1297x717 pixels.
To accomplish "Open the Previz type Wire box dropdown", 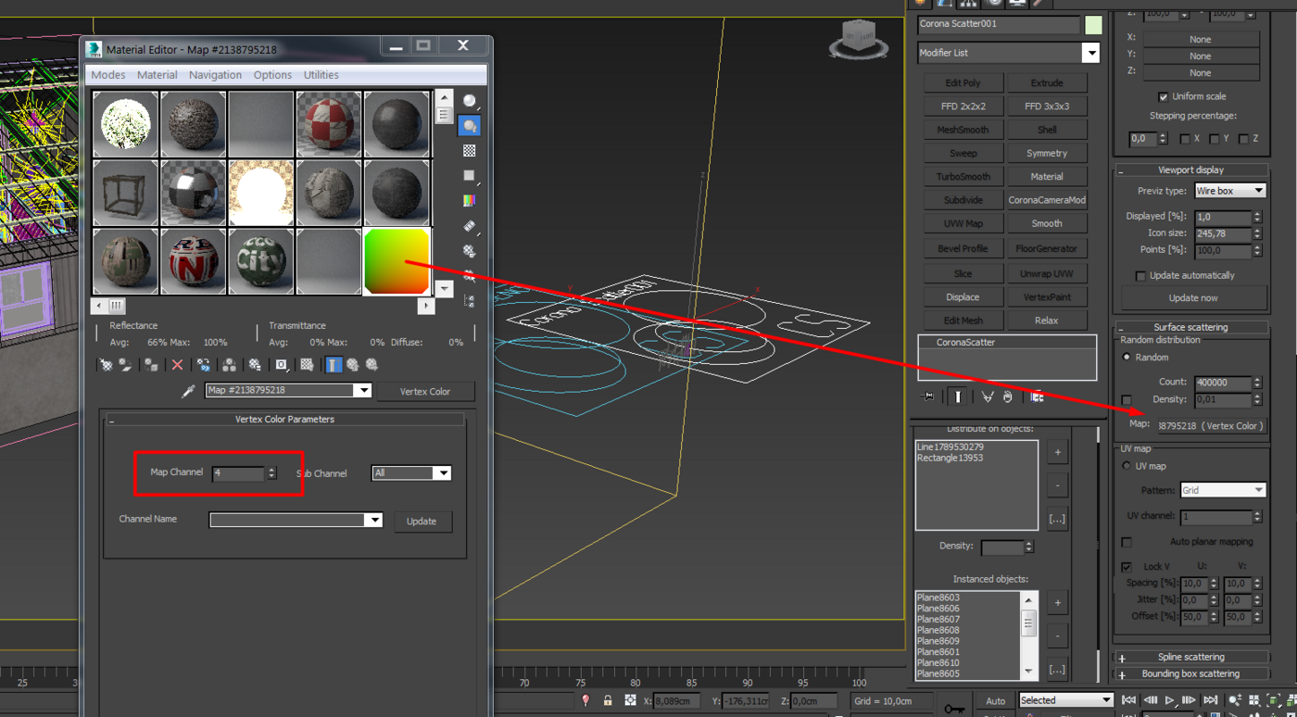I will (x=1229, y=191).
